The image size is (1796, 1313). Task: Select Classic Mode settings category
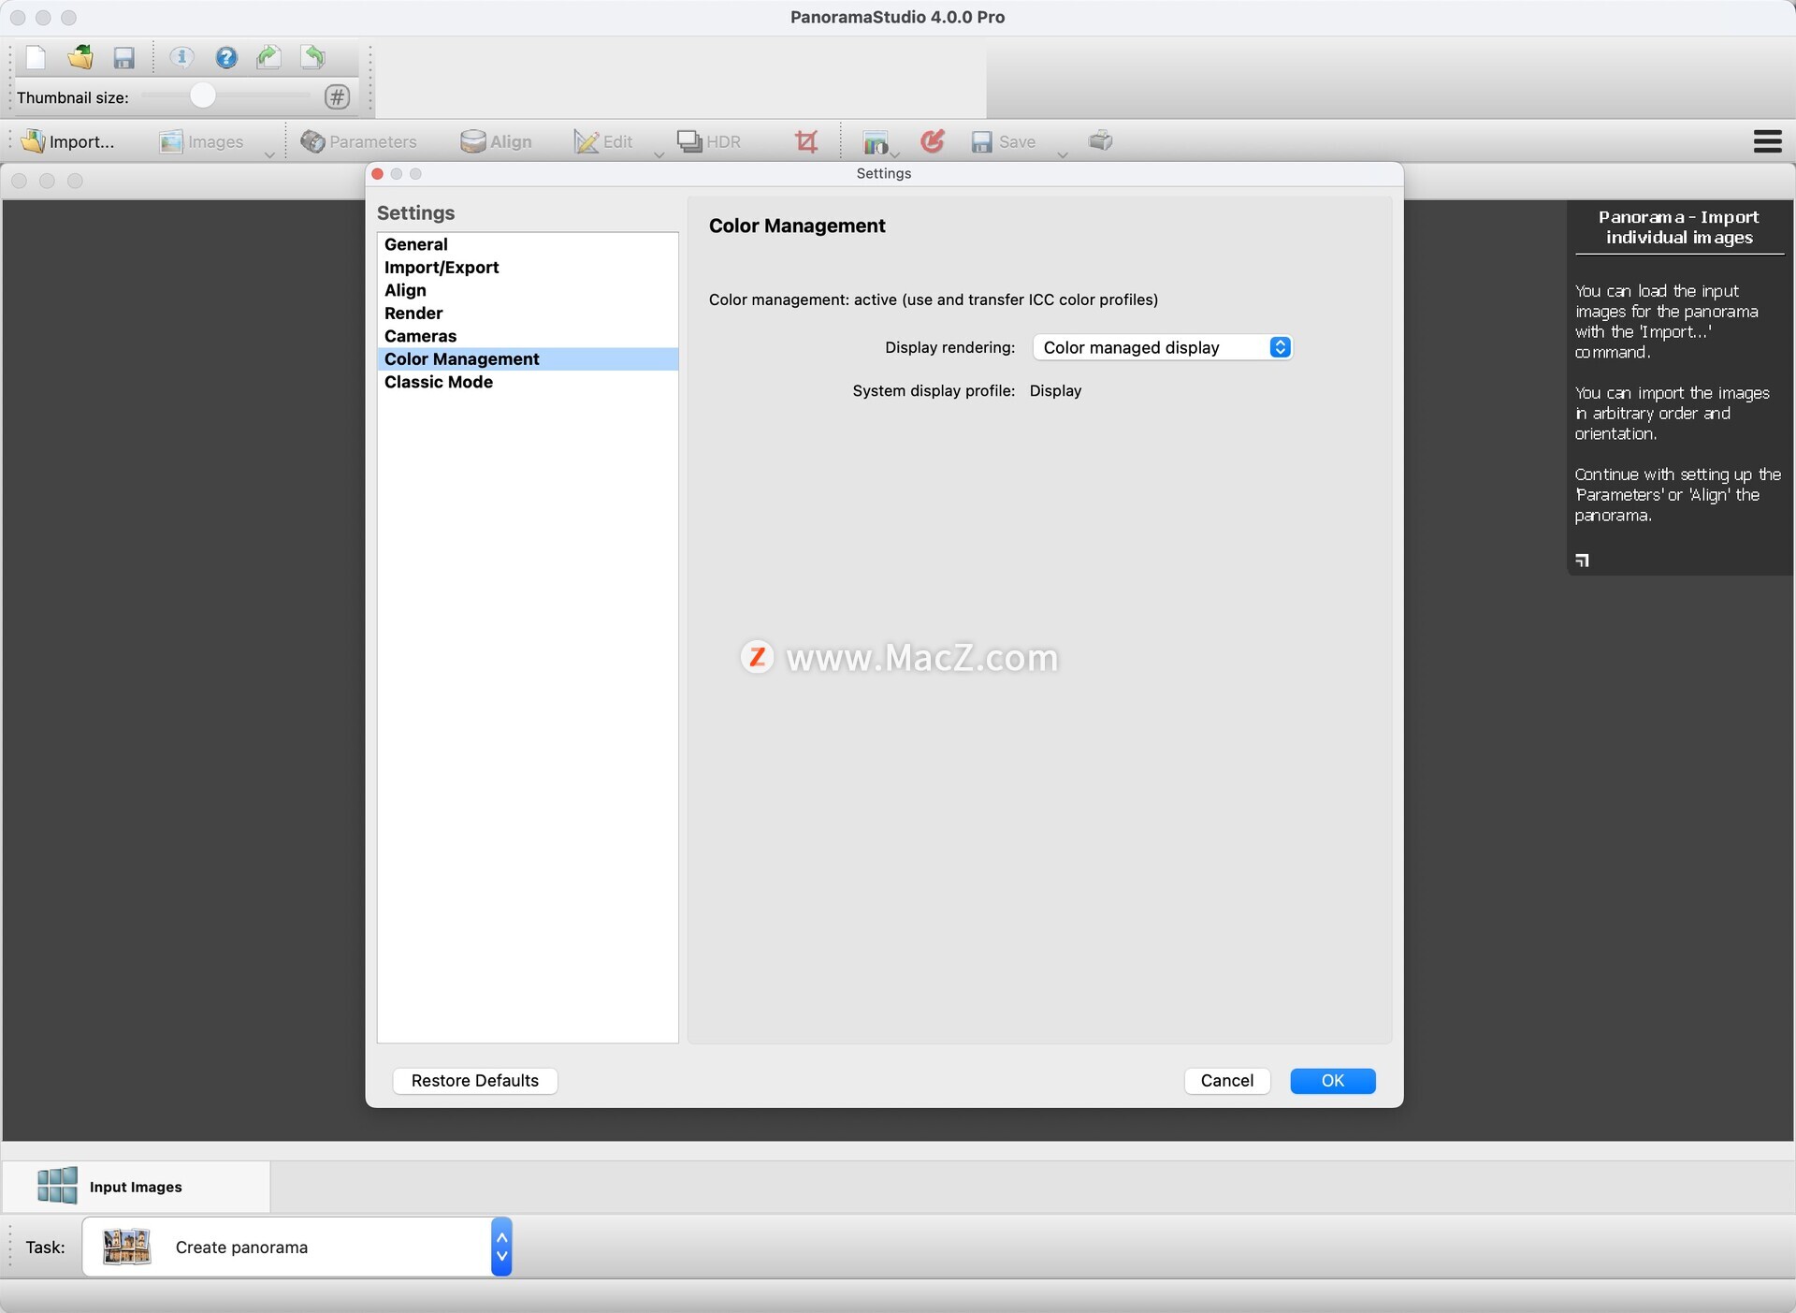click(528, 382)
